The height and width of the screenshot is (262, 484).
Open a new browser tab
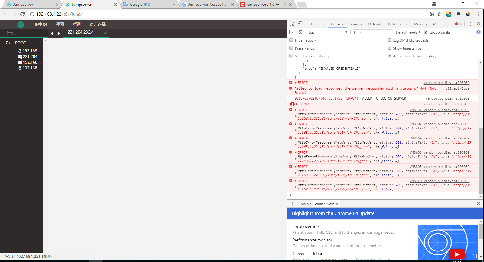(302, 5)
